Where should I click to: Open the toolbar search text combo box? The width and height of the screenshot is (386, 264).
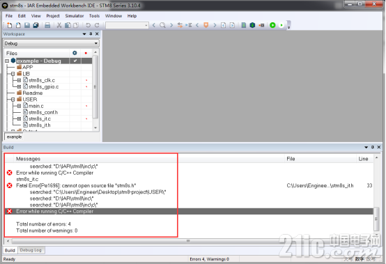pyautogui.click(x=127, y=25)
